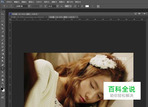Open the 图层(L) menu

tap(31, 2)
